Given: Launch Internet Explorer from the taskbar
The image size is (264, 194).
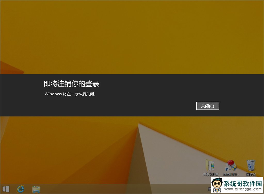Looking at the screenshot, I should pos(20,189).
